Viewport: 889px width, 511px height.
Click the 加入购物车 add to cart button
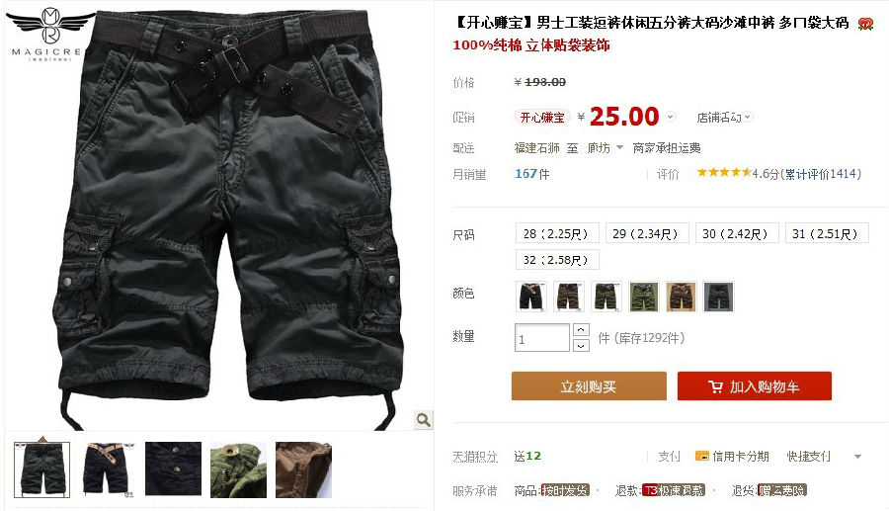[x=754, y=386]
